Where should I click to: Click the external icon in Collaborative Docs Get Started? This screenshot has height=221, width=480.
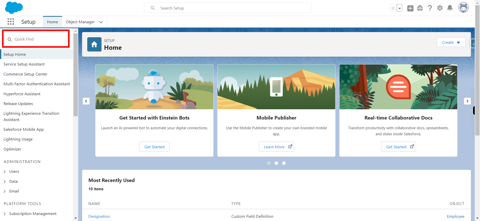(412, 146)
